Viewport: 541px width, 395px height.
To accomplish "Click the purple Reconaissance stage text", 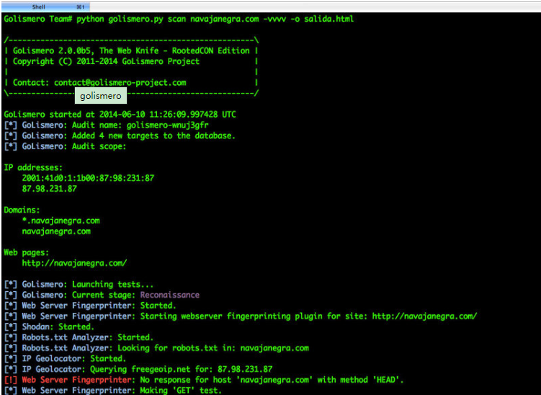I will (x=169, y=295).
